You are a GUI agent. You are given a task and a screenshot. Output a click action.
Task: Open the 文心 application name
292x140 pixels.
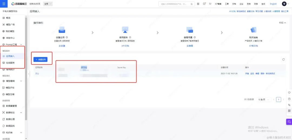[x=37, y=74]
